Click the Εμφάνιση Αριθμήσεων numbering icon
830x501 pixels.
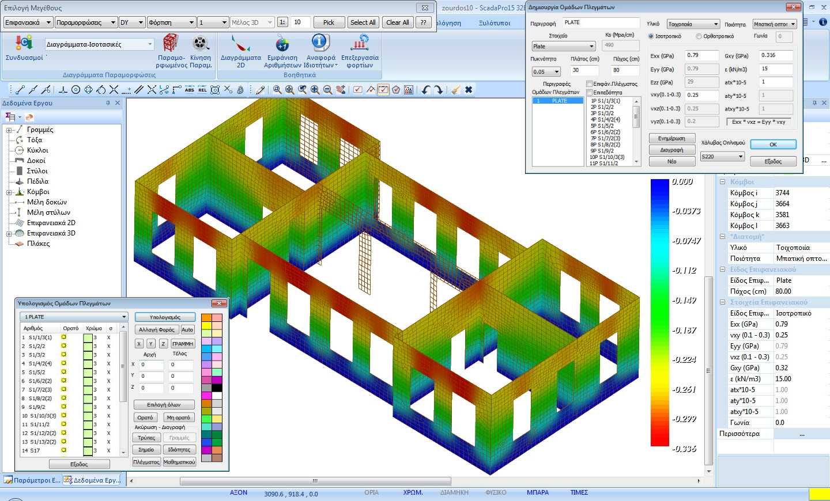[282, 44]
